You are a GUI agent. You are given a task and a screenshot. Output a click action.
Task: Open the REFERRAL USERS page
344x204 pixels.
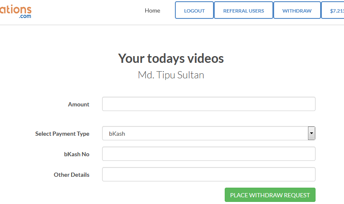pyautogui.click(x=243, y=10)
